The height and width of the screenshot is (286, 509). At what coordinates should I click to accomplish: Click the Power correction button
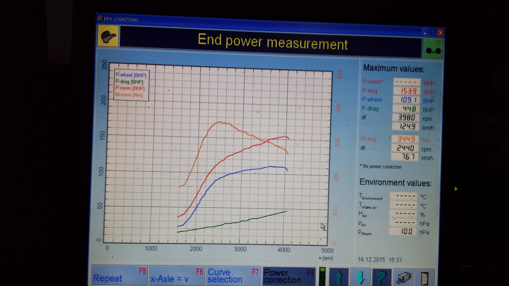(x=289, y=276)
